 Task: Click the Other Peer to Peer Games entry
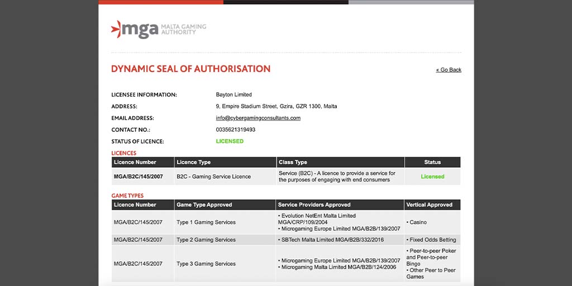click(431, 273)
